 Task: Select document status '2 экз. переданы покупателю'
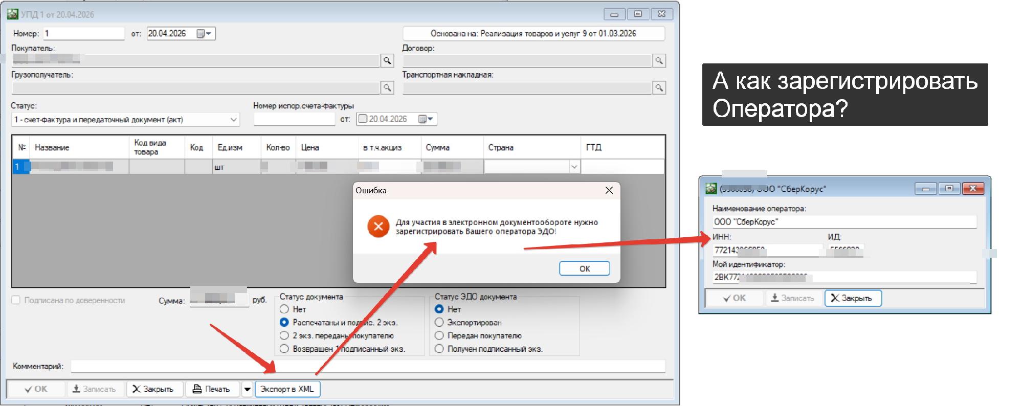(x=284, y=336)
